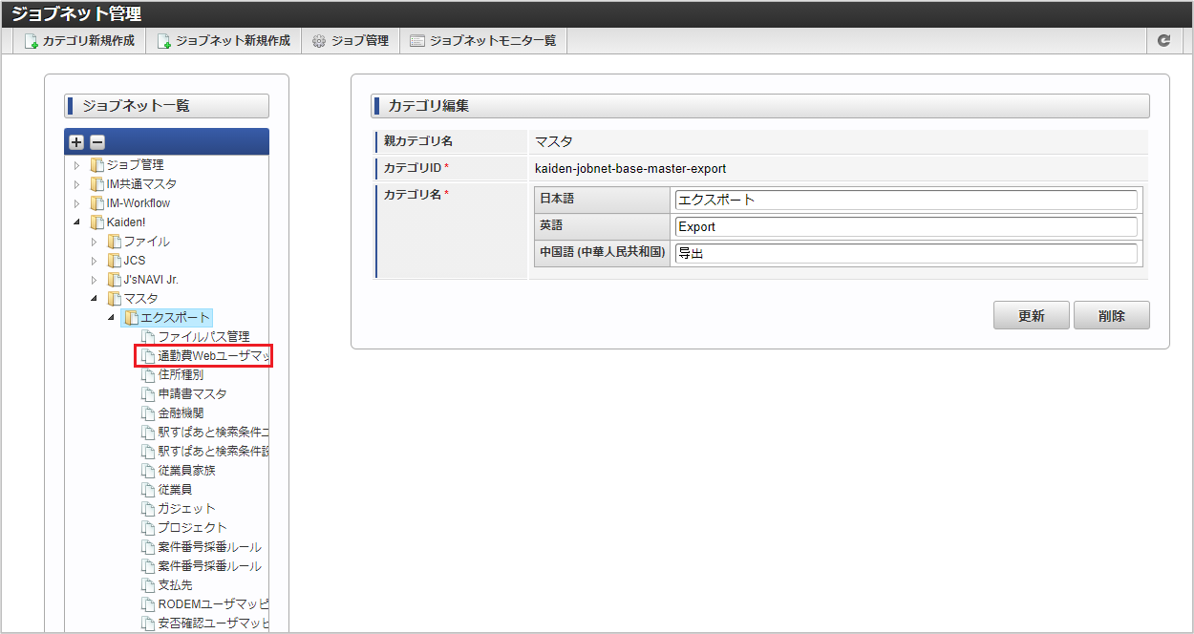This screenshot has height=634, width=1194.
Task: Open ジョブネット新規作成 from the toolbar
Action: point(224,41)
